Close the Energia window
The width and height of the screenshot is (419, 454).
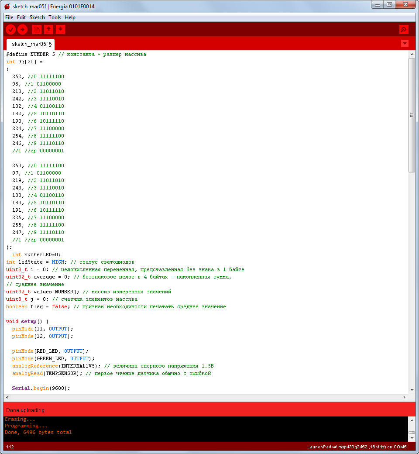(x=405, y=5)
